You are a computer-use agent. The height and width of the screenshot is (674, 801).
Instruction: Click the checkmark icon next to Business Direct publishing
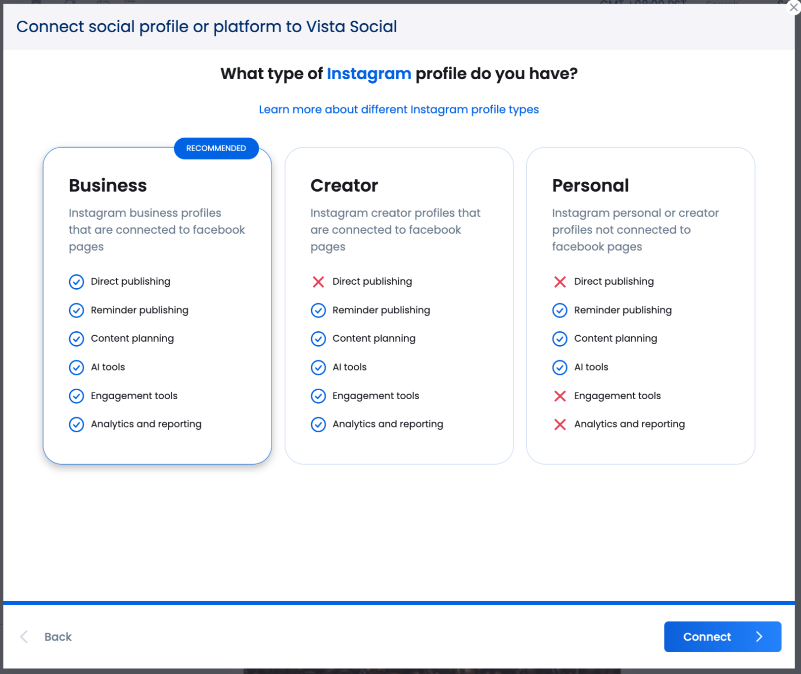coord(76,282)
